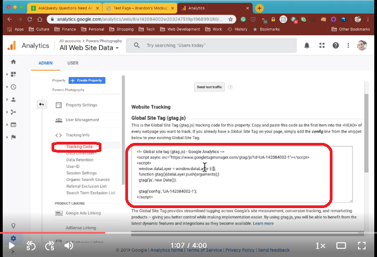The height and width of the screenshot is (257, 377).
Task: Skip the video forward five seconds
Action: pyautogui.click(x=50, y=246)
